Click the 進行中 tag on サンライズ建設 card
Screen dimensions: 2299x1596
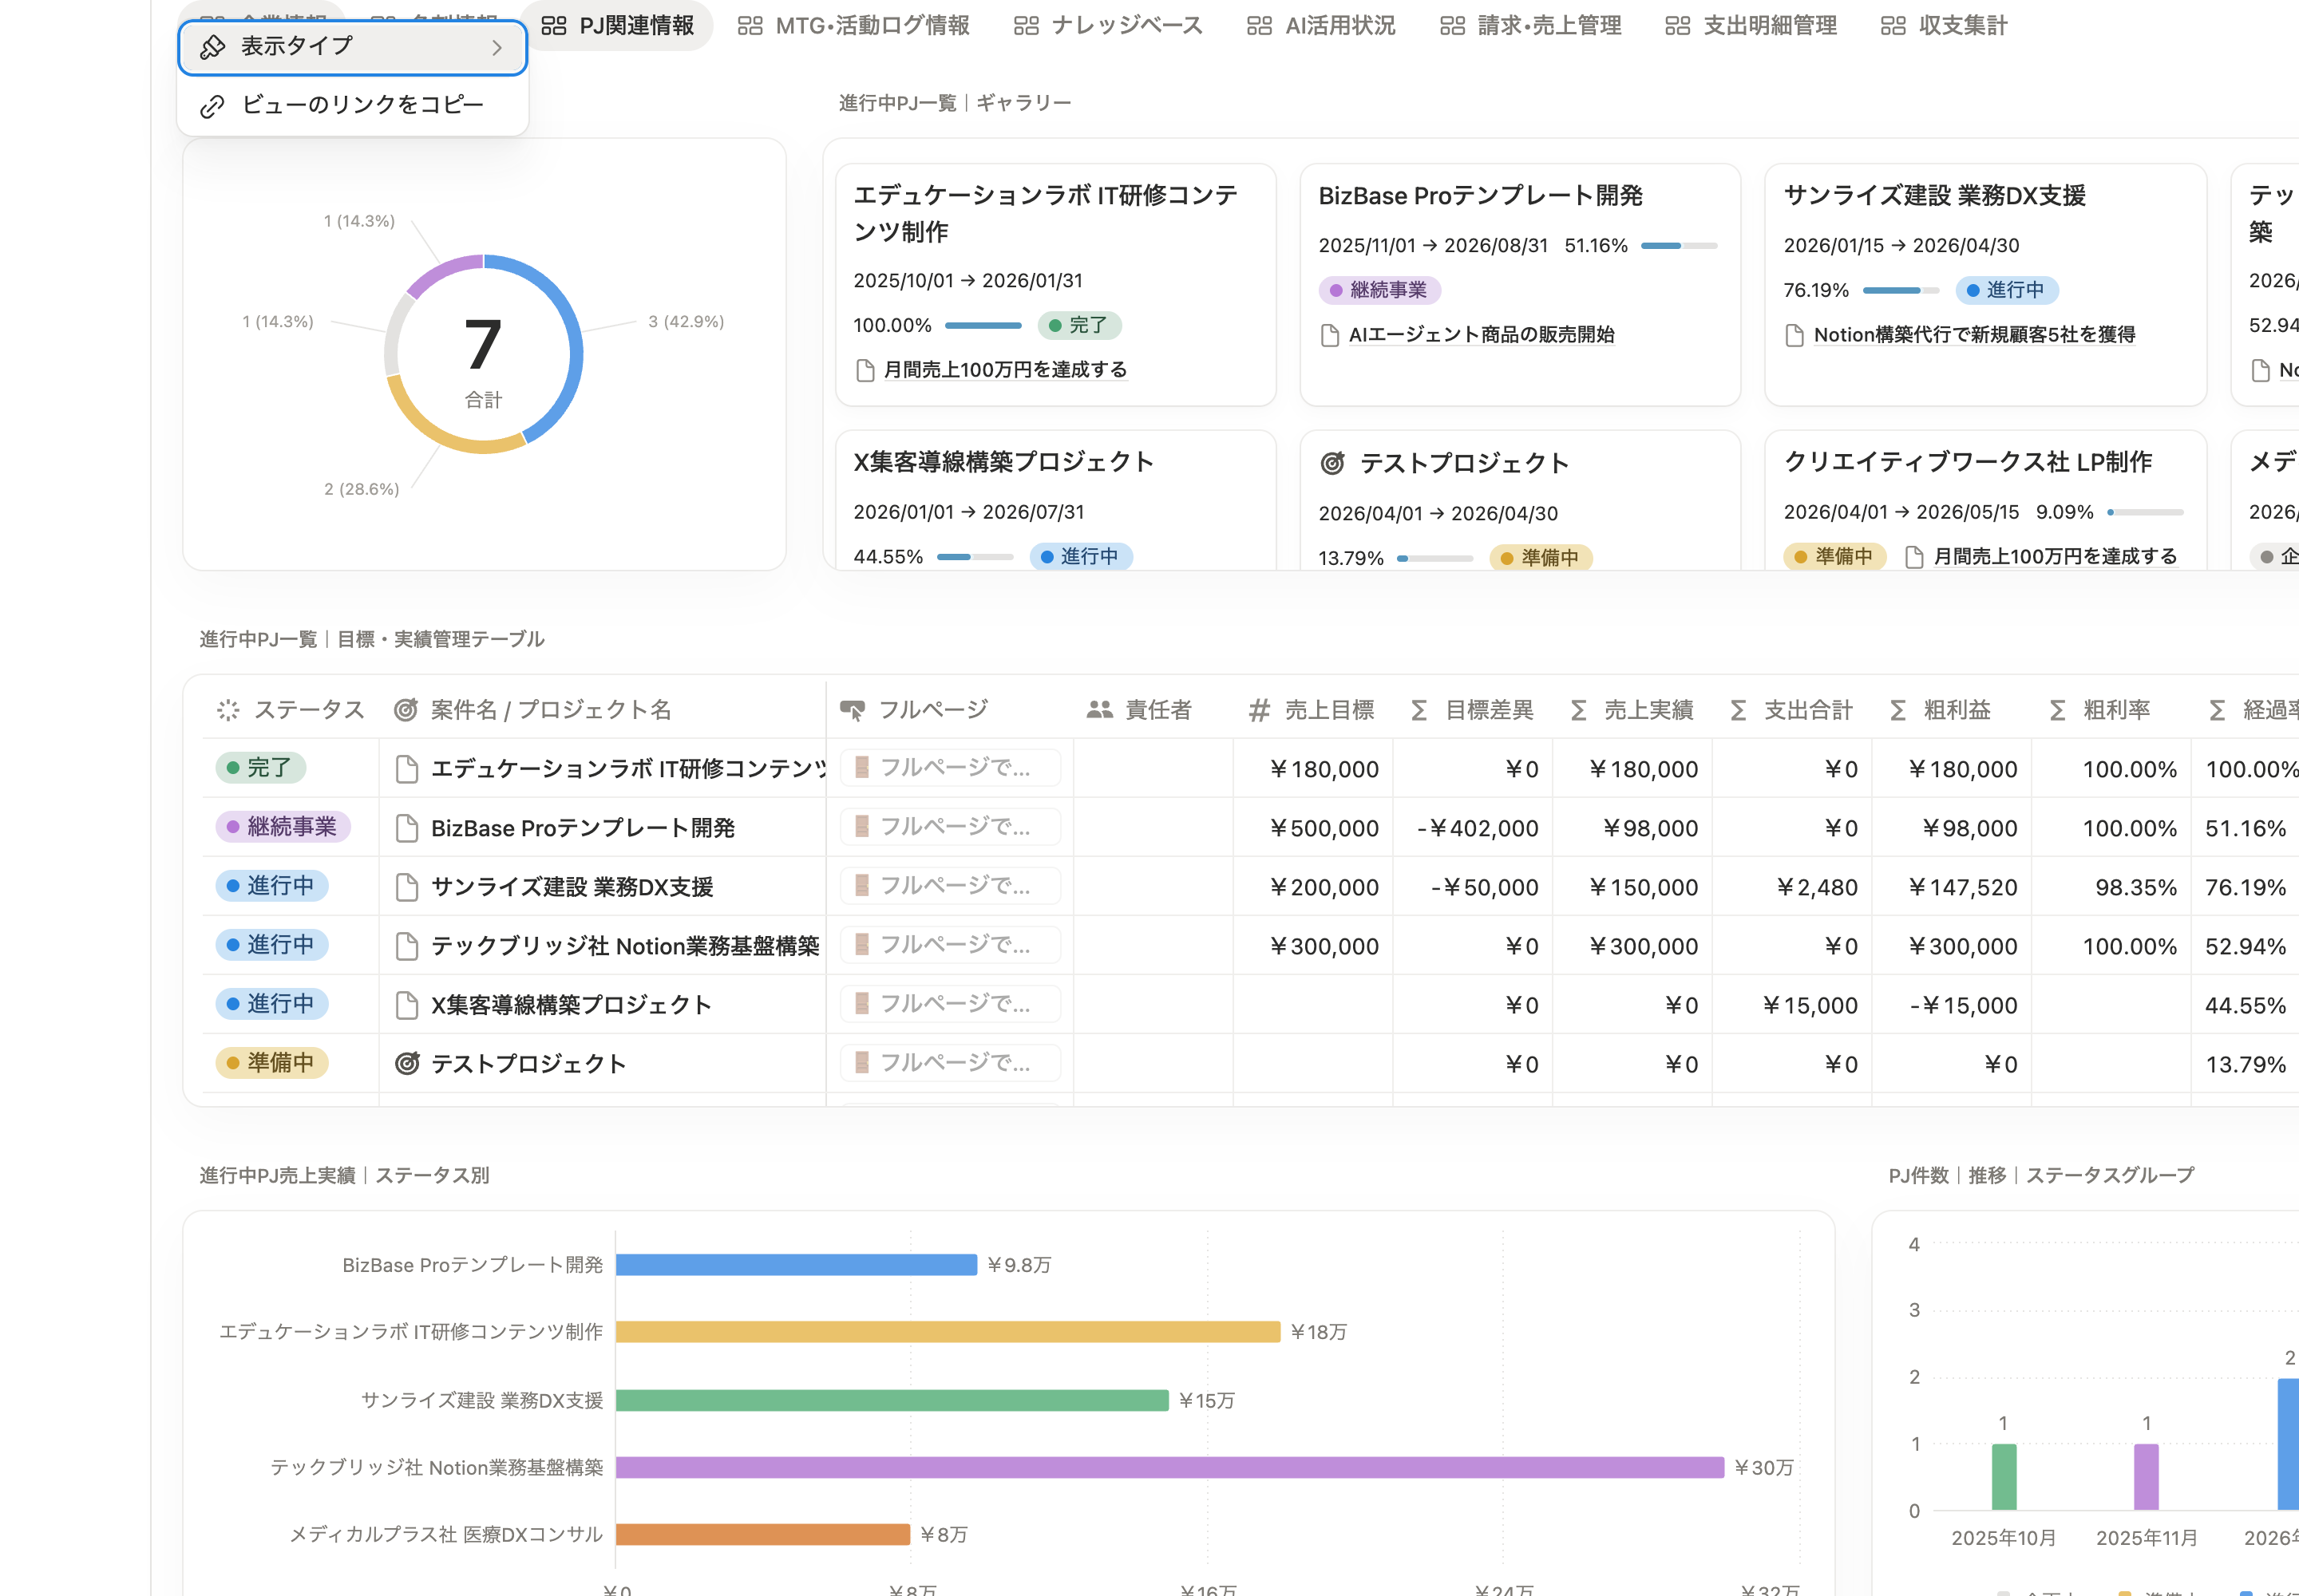coord(2005,290)
